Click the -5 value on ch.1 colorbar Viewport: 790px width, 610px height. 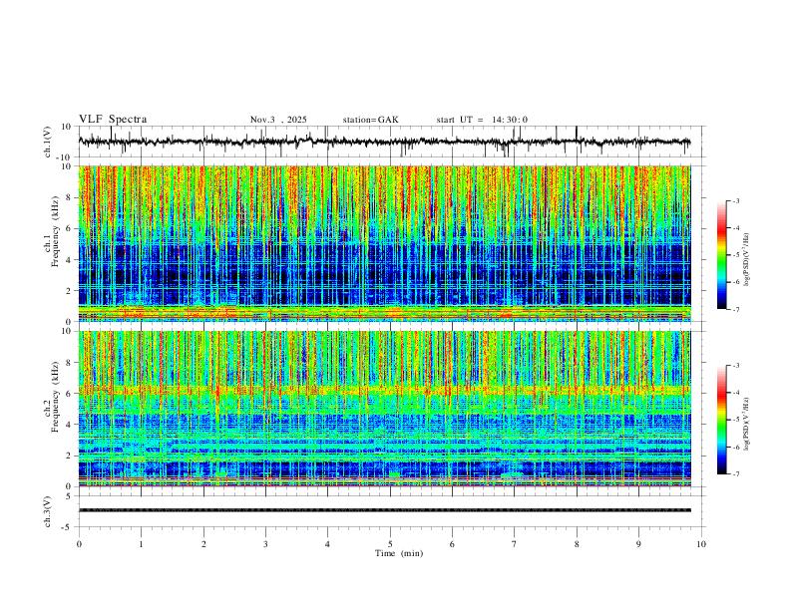click(x=736, y=255)
